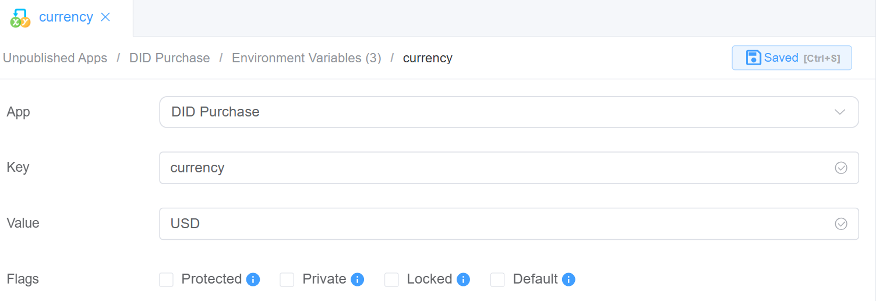Screen dimensions: 876x301
Task: Click the Saved floppy disk icon
Action: pyautogui.click(x=754, y=58)
